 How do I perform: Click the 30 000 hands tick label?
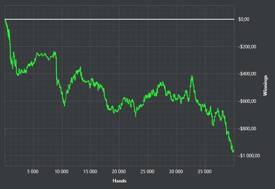[176, 171]
